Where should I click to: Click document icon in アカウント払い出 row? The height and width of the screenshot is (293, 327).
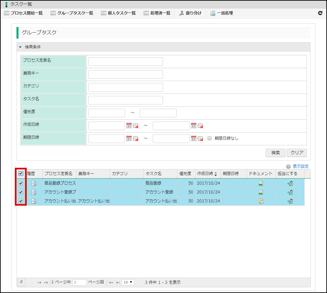(261, 201)
